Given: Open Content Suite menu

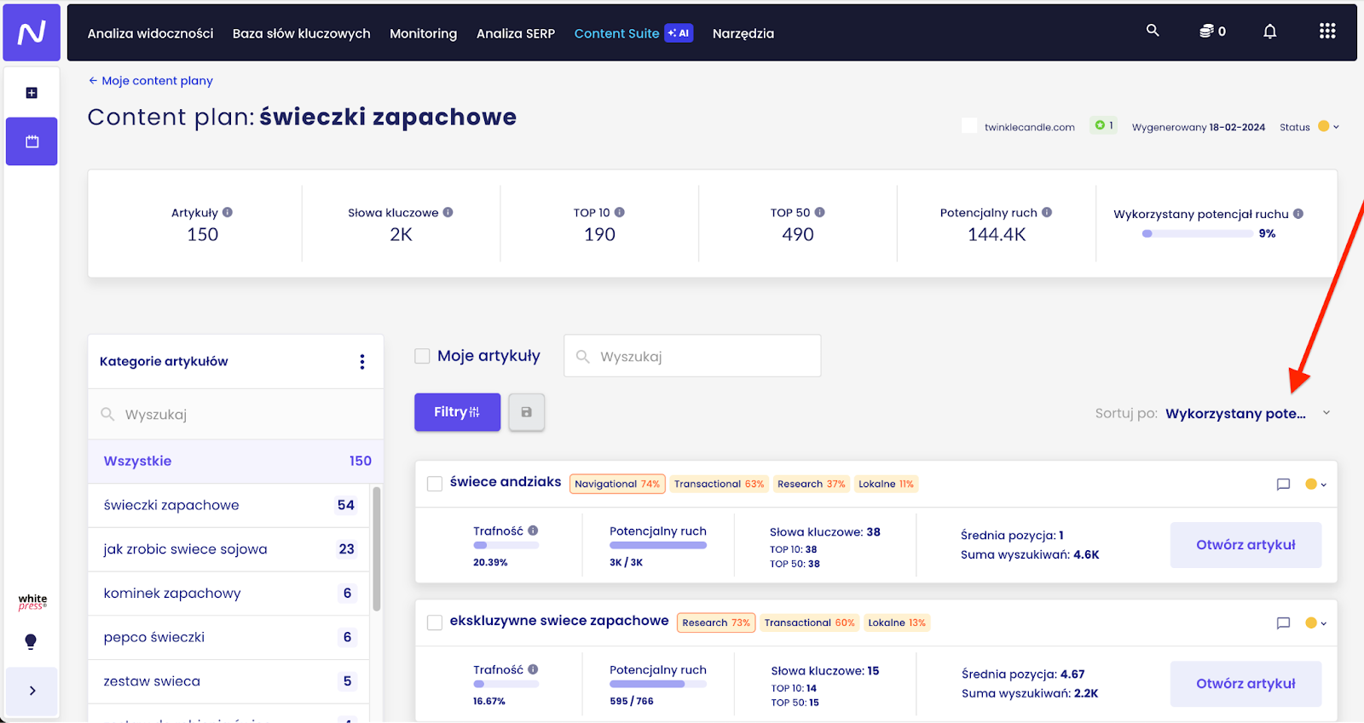Looking at the screenshot, I should 617,33.
